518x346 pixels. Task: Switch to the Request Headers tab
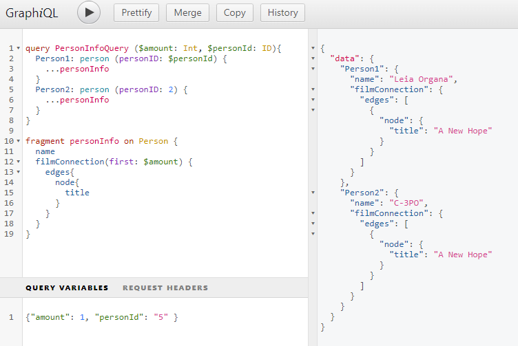click(x=165, y=288)
